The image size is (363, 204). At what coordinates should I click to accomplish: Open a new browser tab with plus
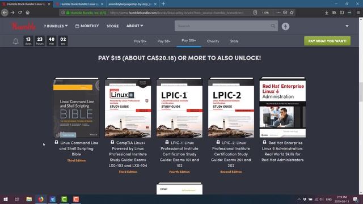click(163, 4)
